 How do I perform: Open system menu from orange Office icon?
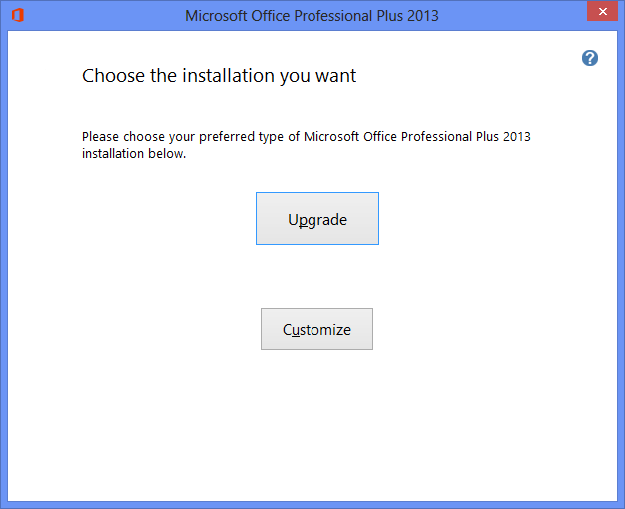pyautogui.click(x=18, y=15)
